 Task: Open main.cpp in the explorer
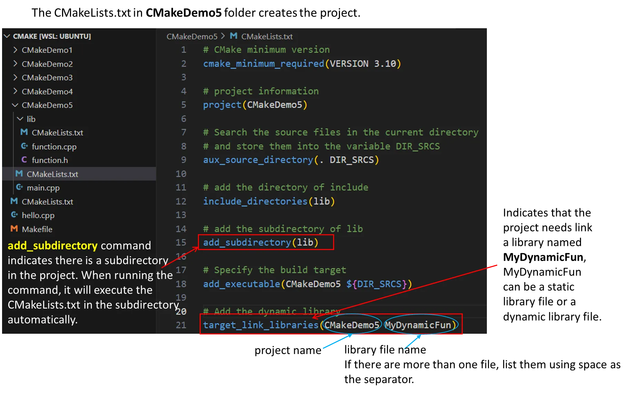tap(43, 188)
